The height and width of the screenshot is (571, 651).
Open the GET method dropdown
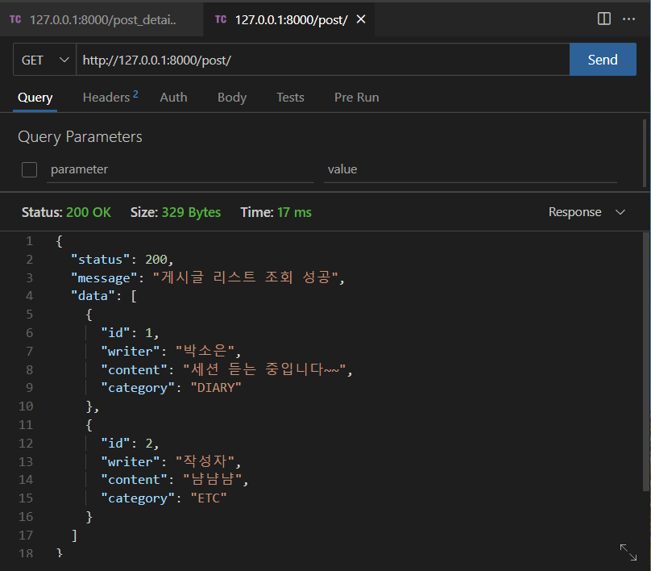(x=45, y=60)
